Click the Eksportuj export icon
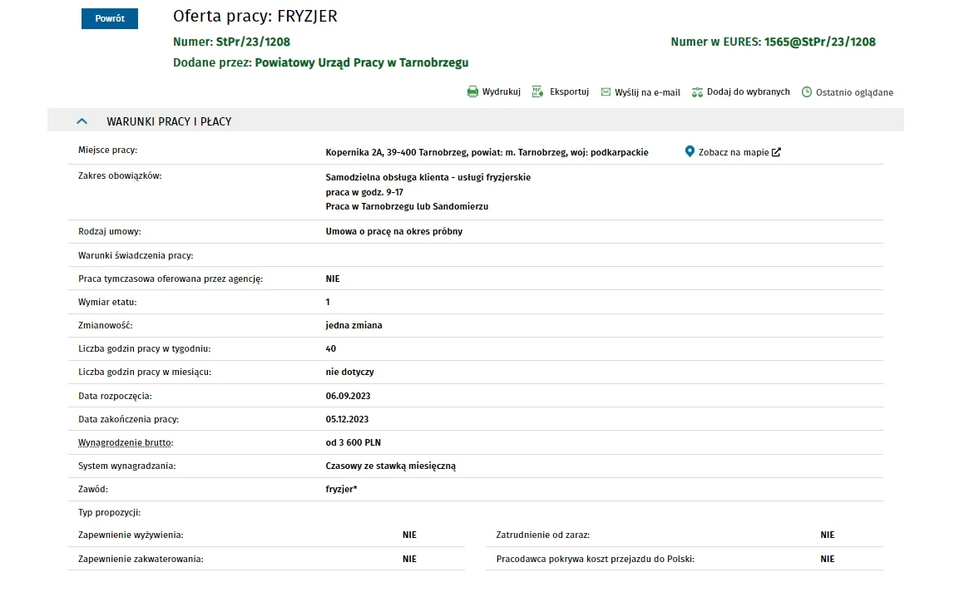Screen dimensions: 979x597 (537, 91)
